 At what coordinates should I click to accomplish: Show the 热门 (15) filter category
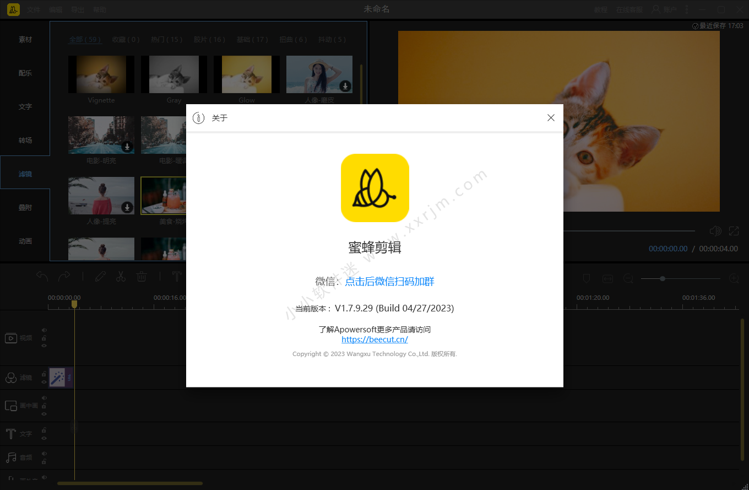pos(167,40)
